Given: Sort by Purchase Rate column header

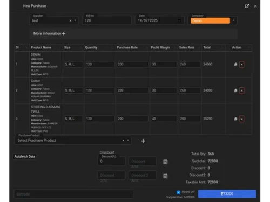Looking at the screenshot, I should pos(132,47).
